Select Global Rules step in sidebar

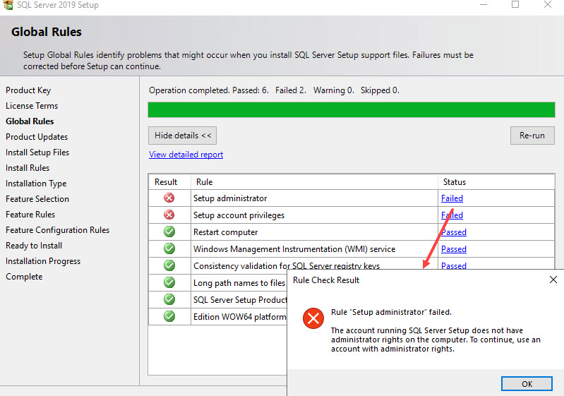[x=30, y=121]
